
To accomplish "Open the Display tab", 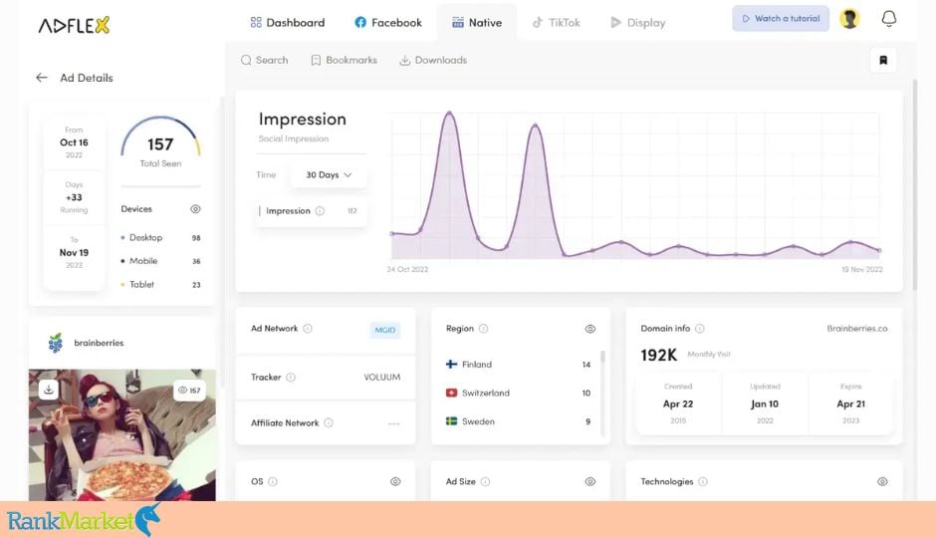I will (637, 23).
